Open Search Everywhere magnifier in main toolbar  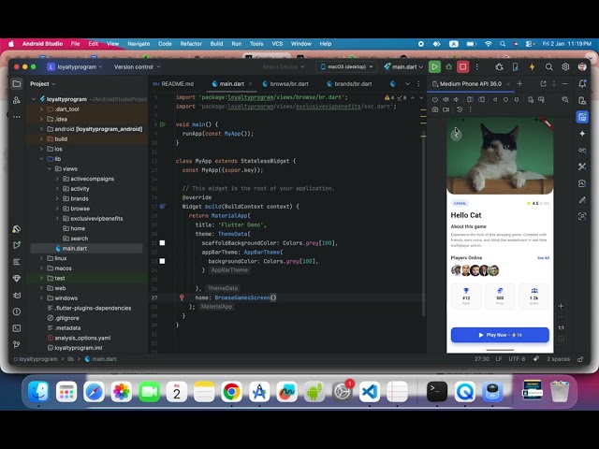tap(549, 66)
